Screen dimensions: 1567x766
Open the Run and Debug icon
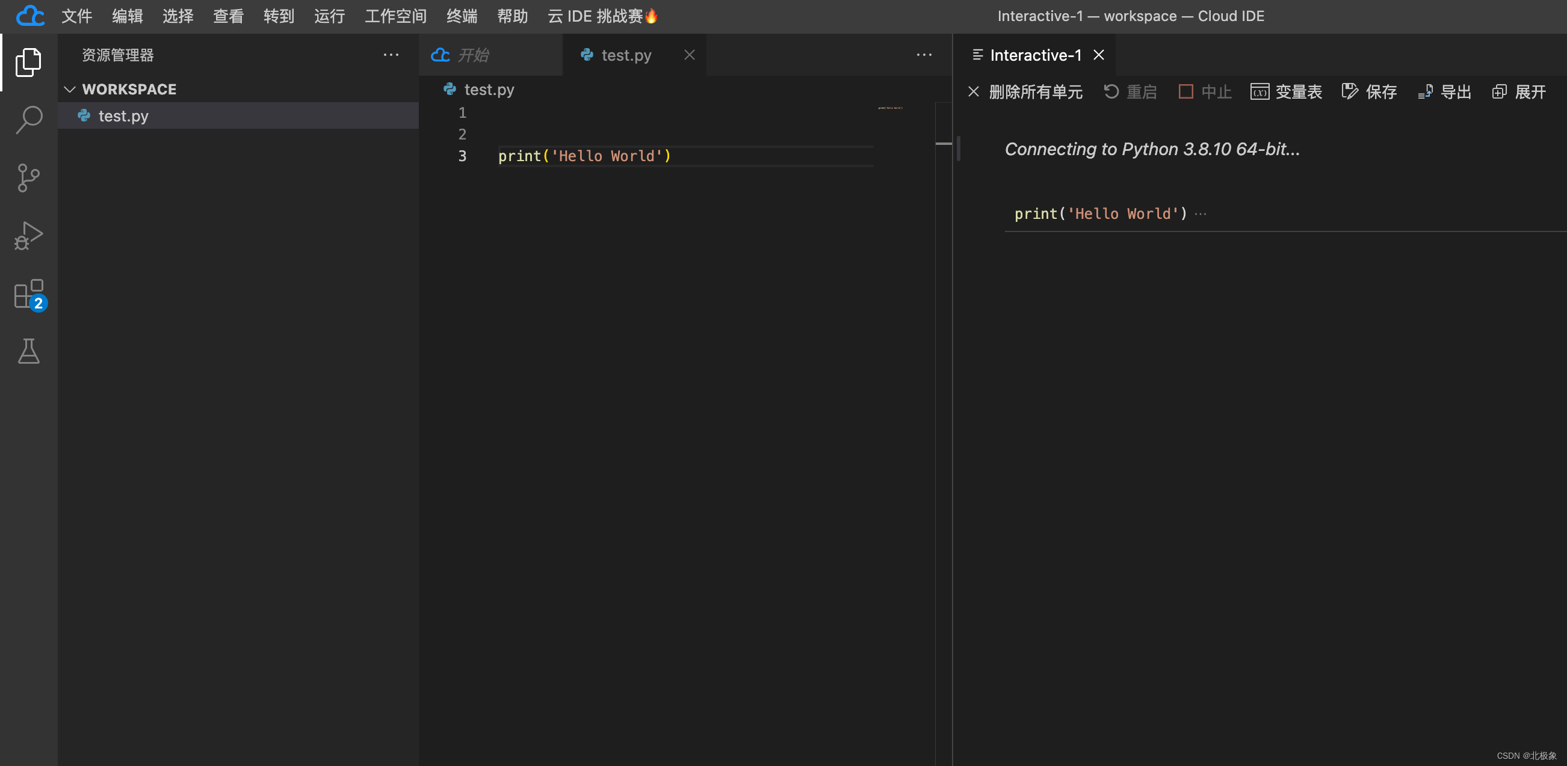coord(29,236)
